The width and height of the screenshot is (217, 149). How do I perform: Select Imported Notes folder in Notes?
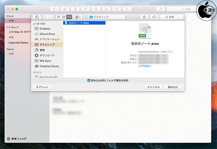coord(18,43)
